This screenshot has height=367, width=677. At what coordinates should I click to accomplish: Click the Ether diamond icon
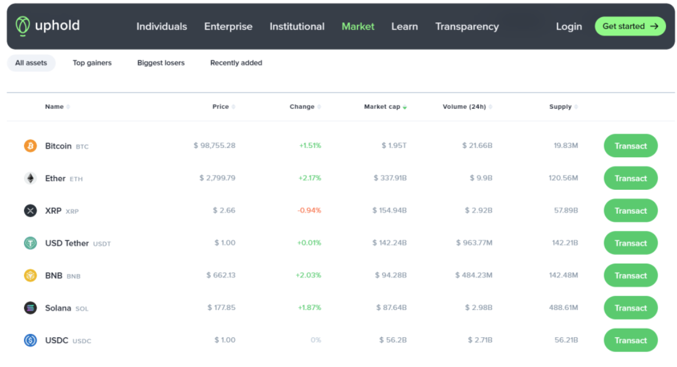[30, 178]
